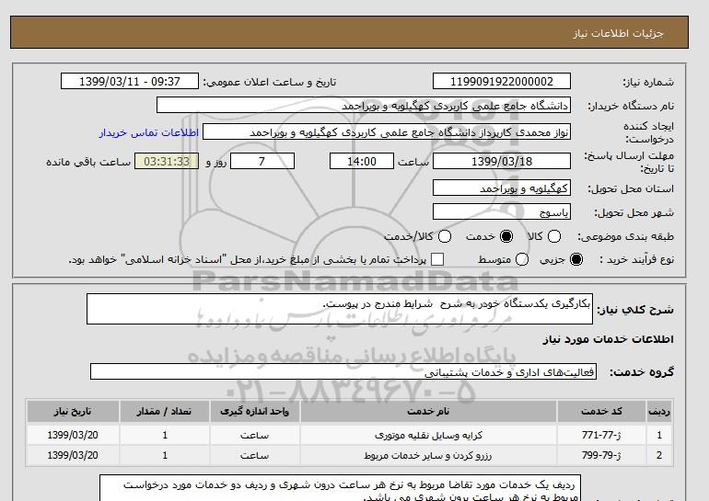Click the ساعت unit cell in row 1
709x501 pixels.
click(x=254, y=435)
